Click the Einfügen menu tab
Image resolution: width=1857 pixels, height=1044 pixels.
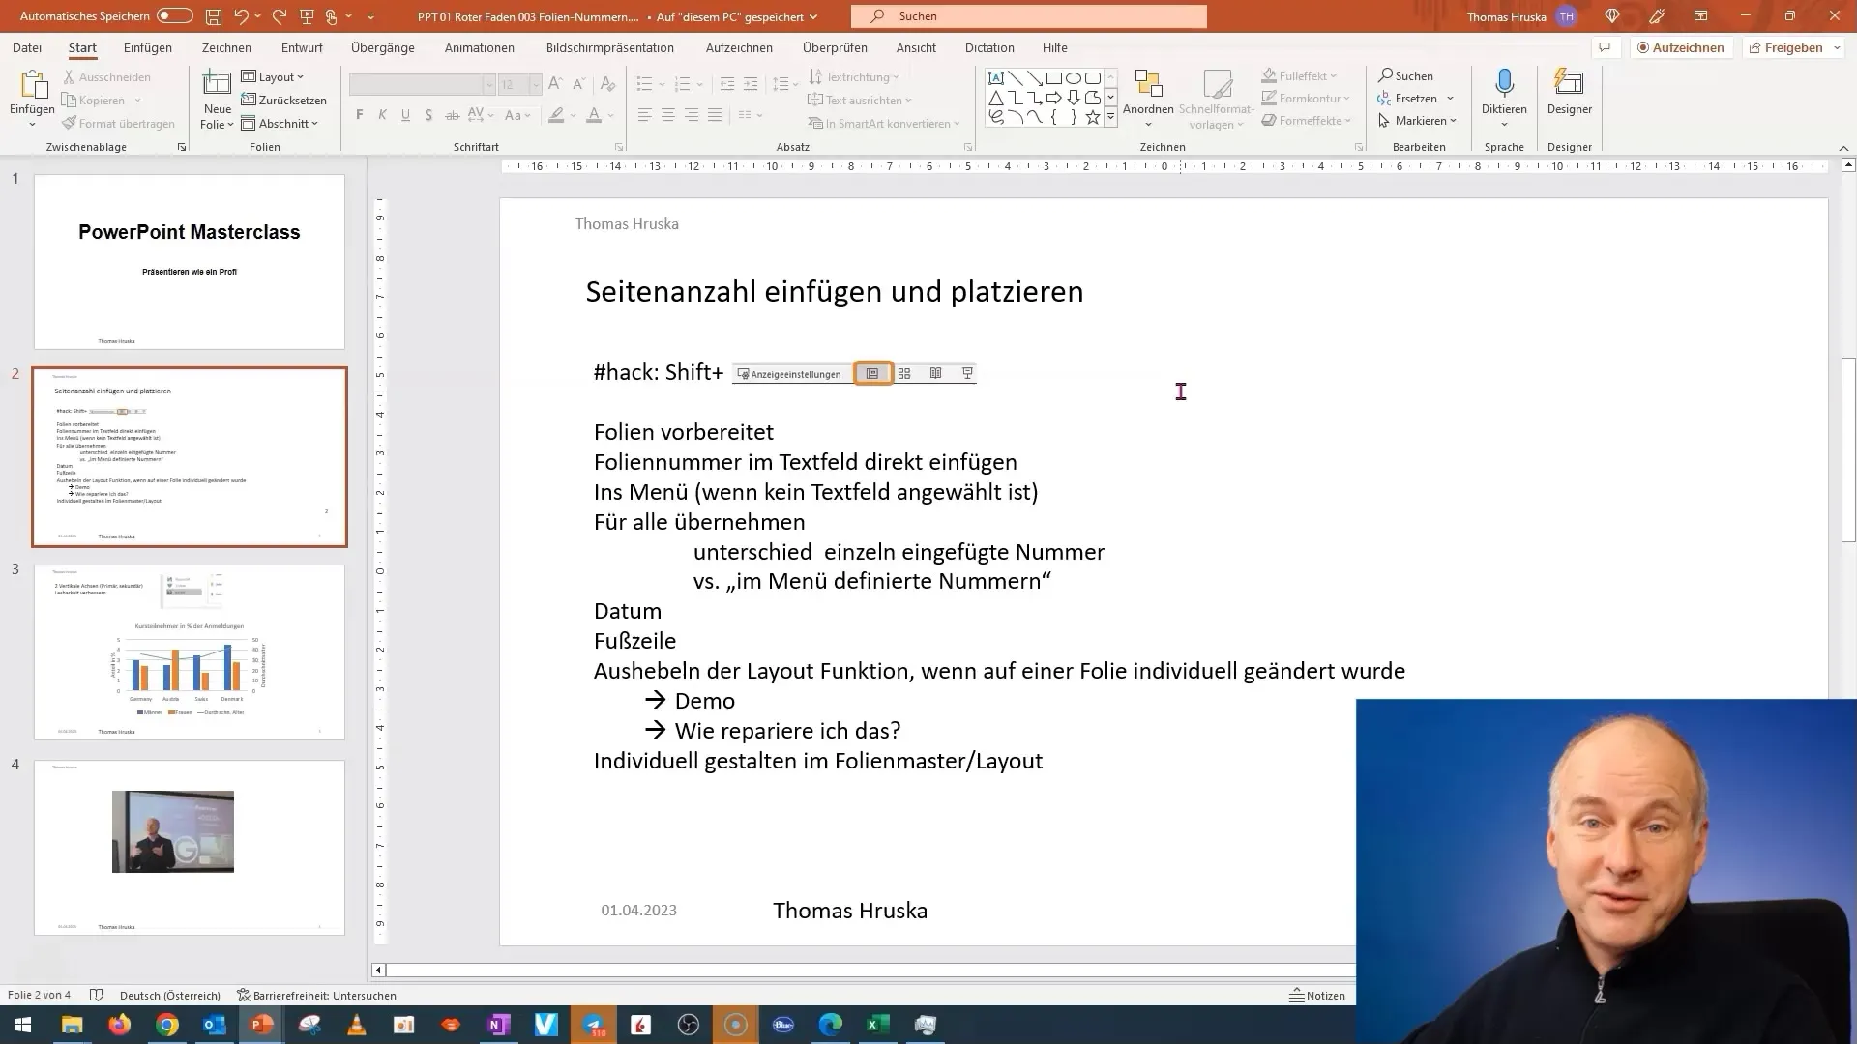147,47
